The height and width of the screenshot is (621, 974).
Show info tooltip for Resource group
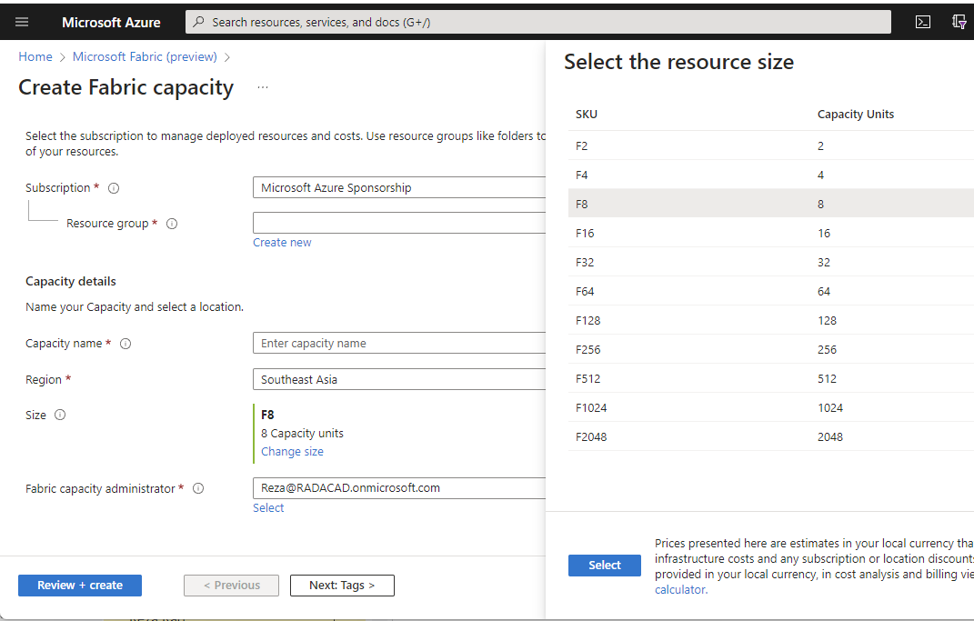pyautogui.click(x=172, y=224)
